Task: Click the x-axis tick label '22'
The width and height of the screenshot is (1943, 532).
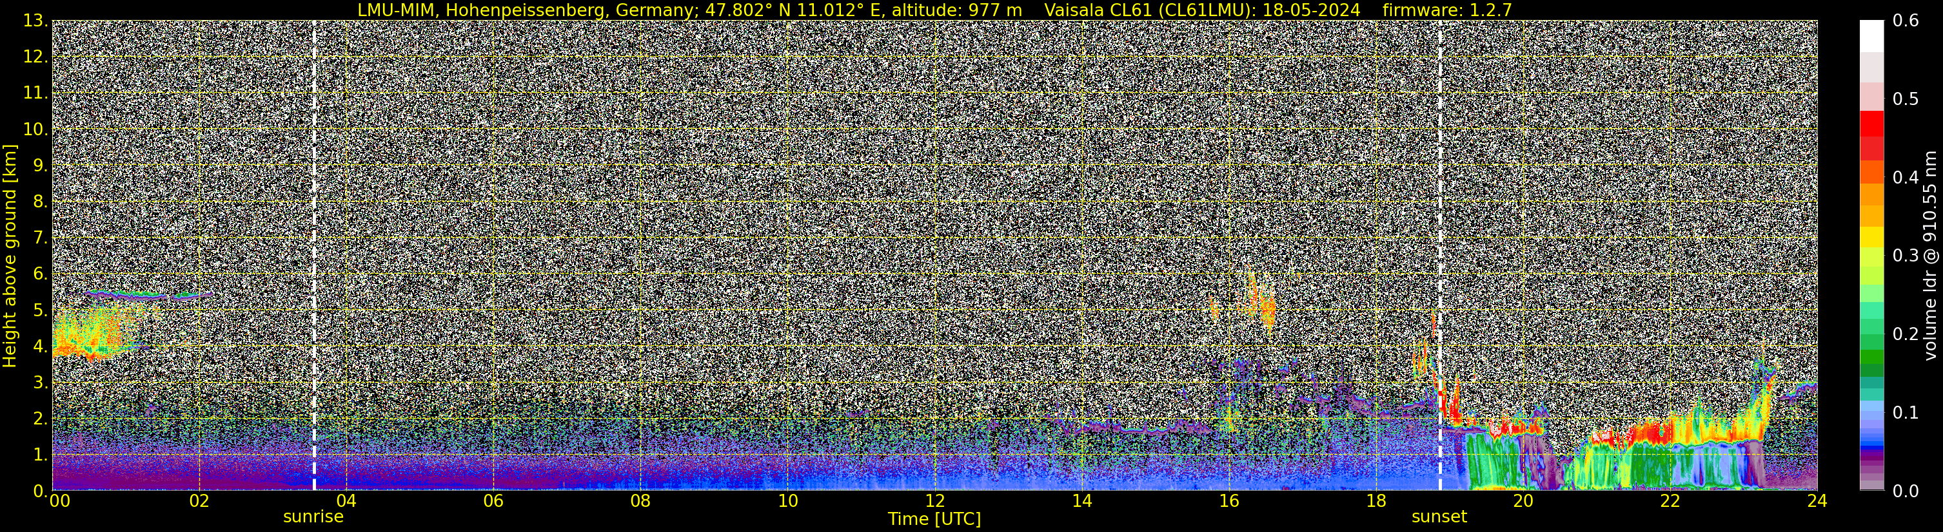Action: click(1670, 501)
